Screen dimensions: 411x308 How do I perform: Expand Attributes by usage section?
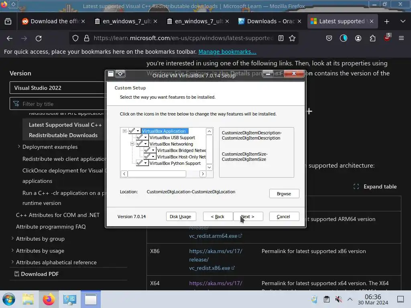tap(12, 250)
